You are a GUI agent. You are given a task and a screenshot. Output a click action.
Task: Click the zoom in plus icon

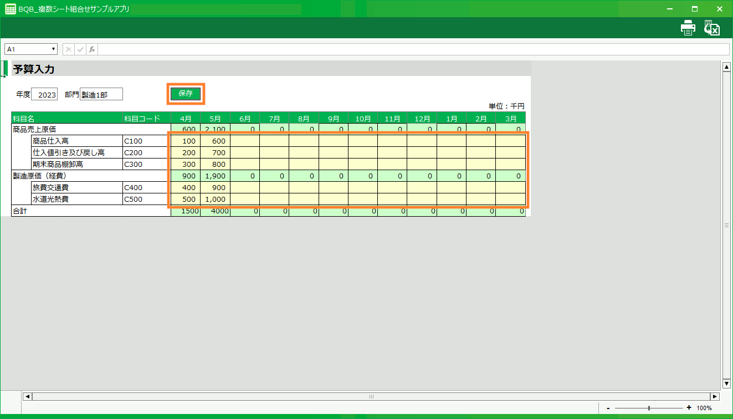(x=689, y=408)
